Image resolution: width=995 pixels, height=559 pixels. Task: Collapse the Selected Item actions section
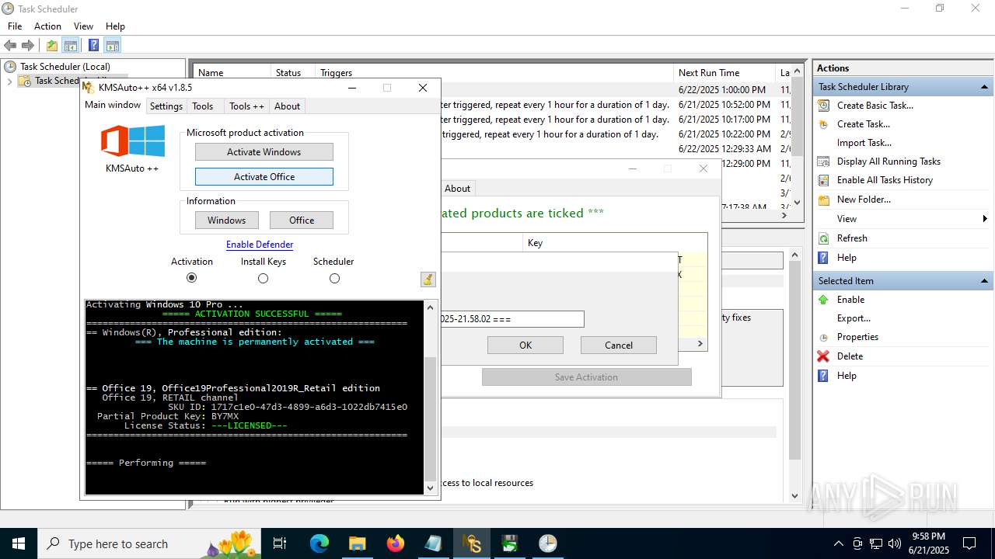(x=985, y=281)
